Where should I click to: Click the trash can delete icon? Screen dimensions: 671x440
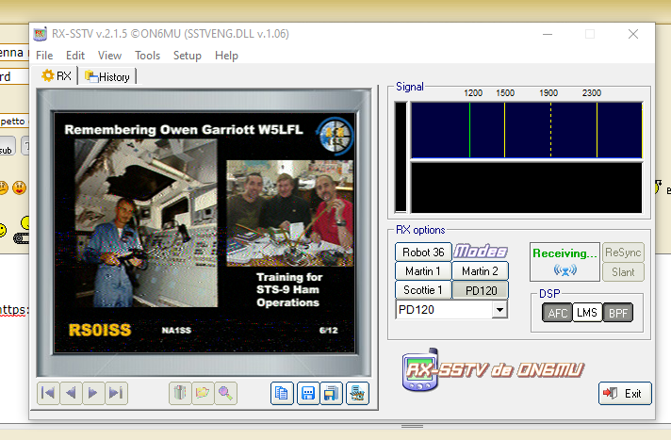[x=180, y=393]
